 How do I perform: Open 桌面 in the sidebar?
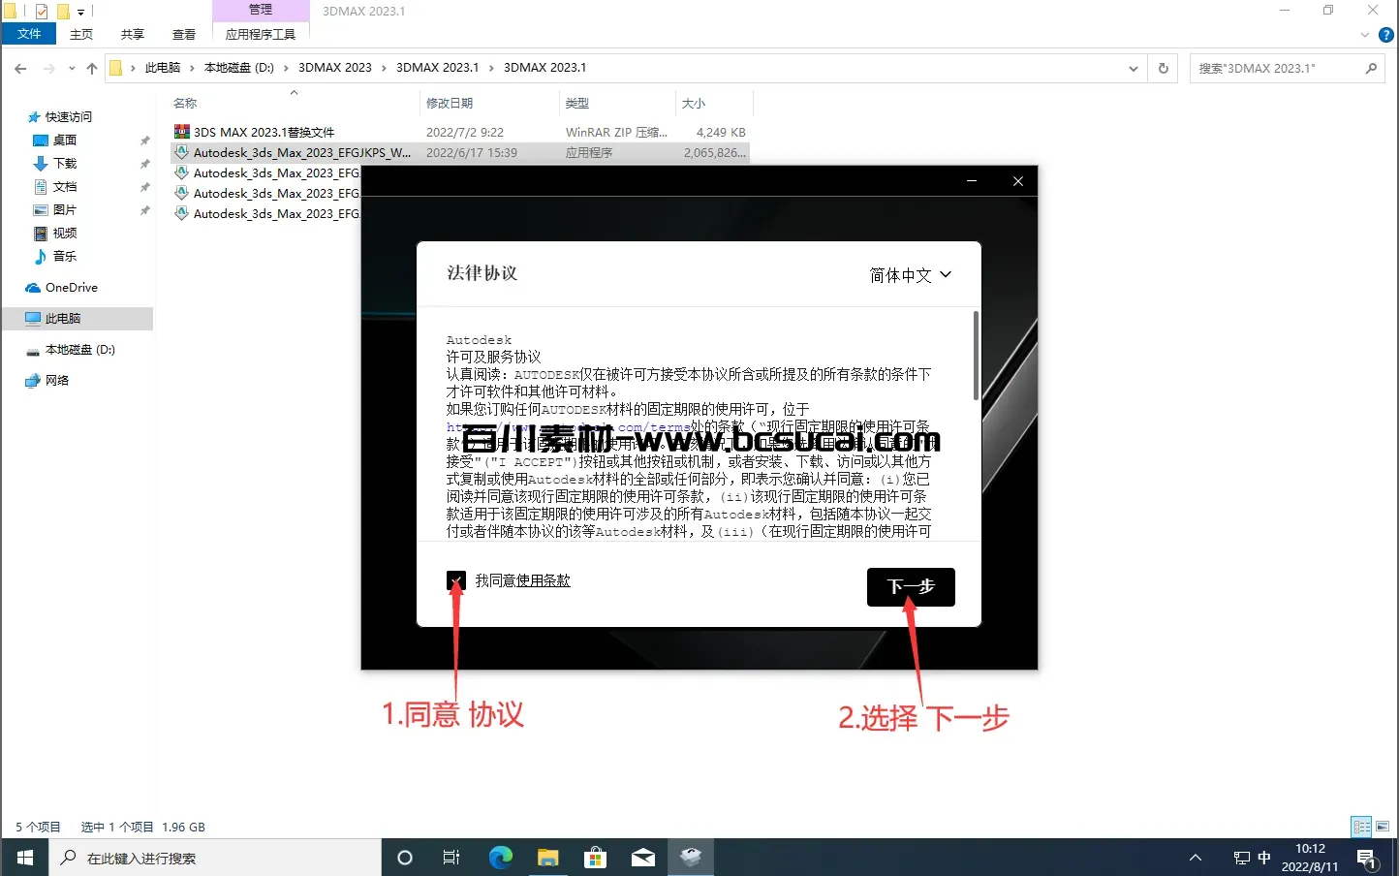click(65, 140)
